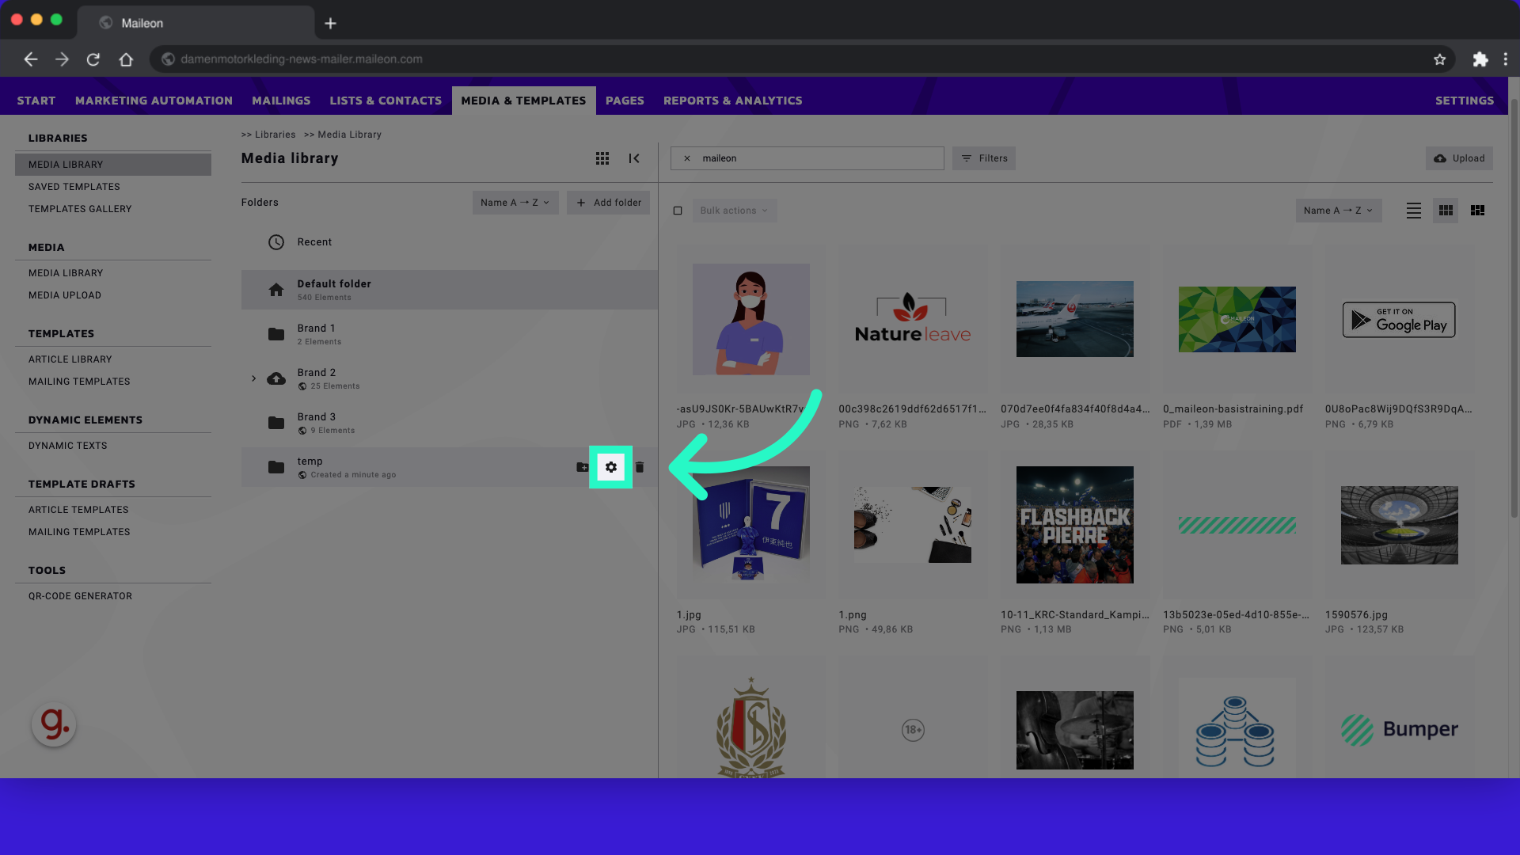Image resolution: width=1520 pixels, height=855 pixels.
Task: Open folder sort Name A→Z dropdown
Action: click(x=515, y=203)
